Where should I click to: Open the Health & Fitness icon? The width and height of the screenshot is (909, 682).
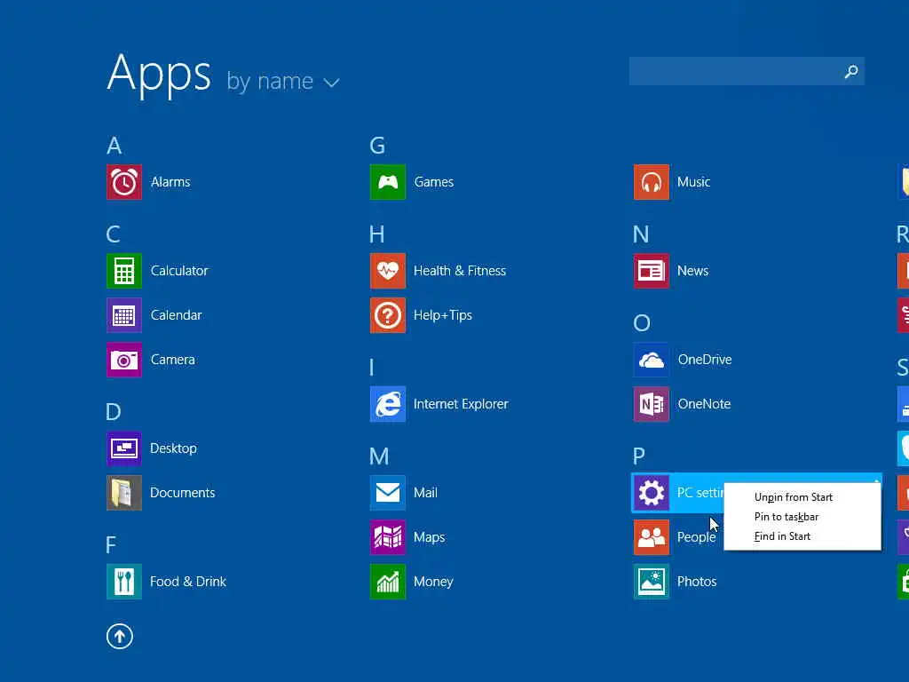pos(388,271)
